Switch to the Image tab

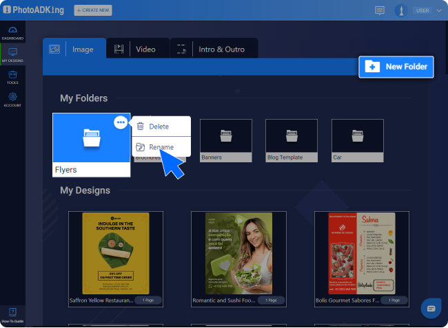74,49
